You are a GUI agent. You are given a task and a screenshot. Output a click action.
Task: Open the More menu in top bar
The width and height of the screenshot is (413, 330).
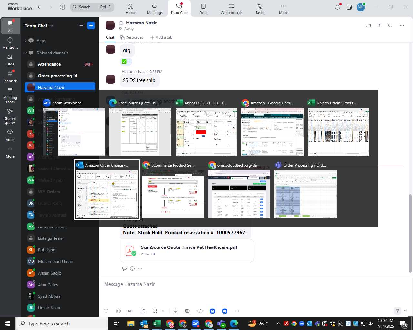[283, 9]
